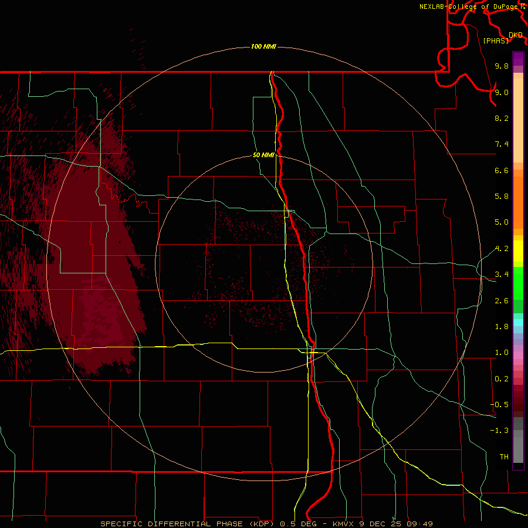Select the 1.8 value on color scale
Screen dimensions: 528x528
[x=502, y=327]
